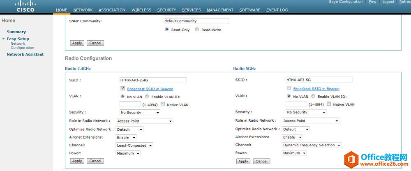This screenshot has height=171, width=411.
Task: Open the 5GHz Security dropdown
Action: click(x=306, y=112)
